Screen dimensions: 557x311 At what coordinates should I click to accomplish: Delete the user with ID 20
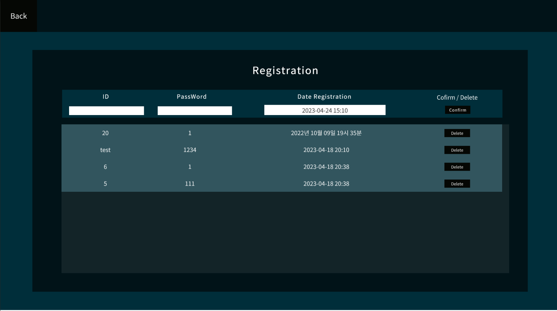point(457,133)
